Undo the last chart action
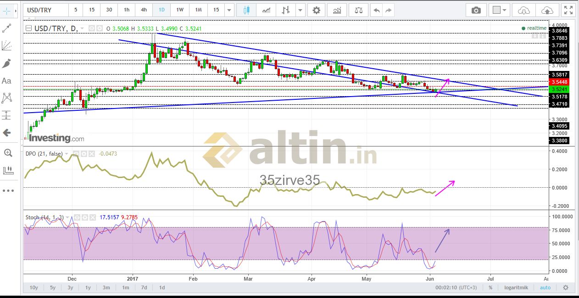579x298 pixels. point(376,10)
